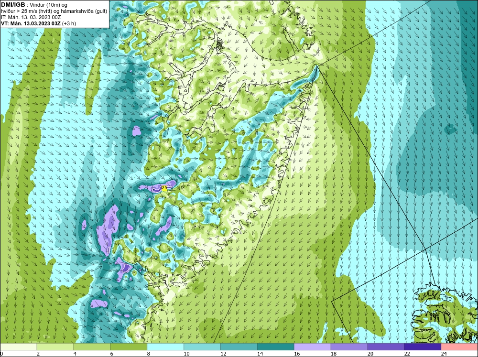Select the 20–22 m/s violet swatch
478x357 pixels.
point(386,347)
